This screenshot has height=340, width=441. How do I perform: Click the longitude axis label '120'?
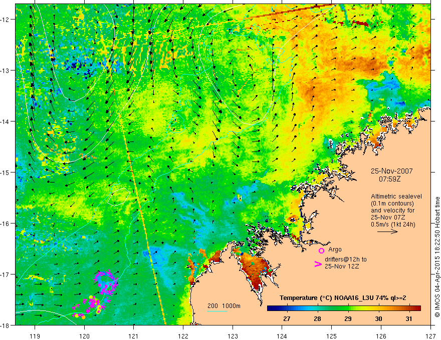pos(84,336)
